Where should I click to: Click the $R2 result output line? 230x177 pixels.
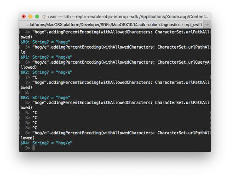click(x=46, y=72)
